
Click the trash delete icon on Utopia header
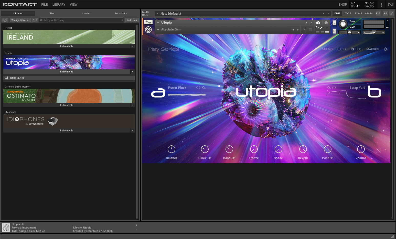pos(310,29)
